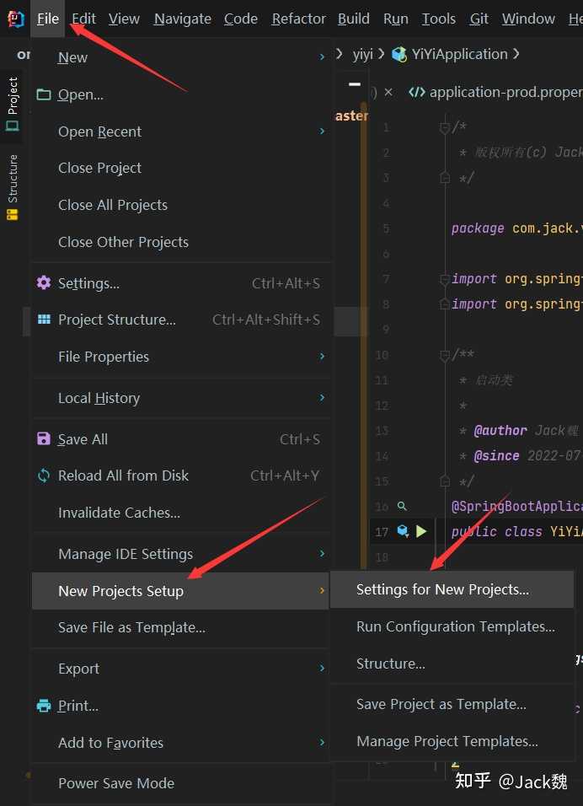
Task: Open the Project tool window
Action: tap(13, 105)
